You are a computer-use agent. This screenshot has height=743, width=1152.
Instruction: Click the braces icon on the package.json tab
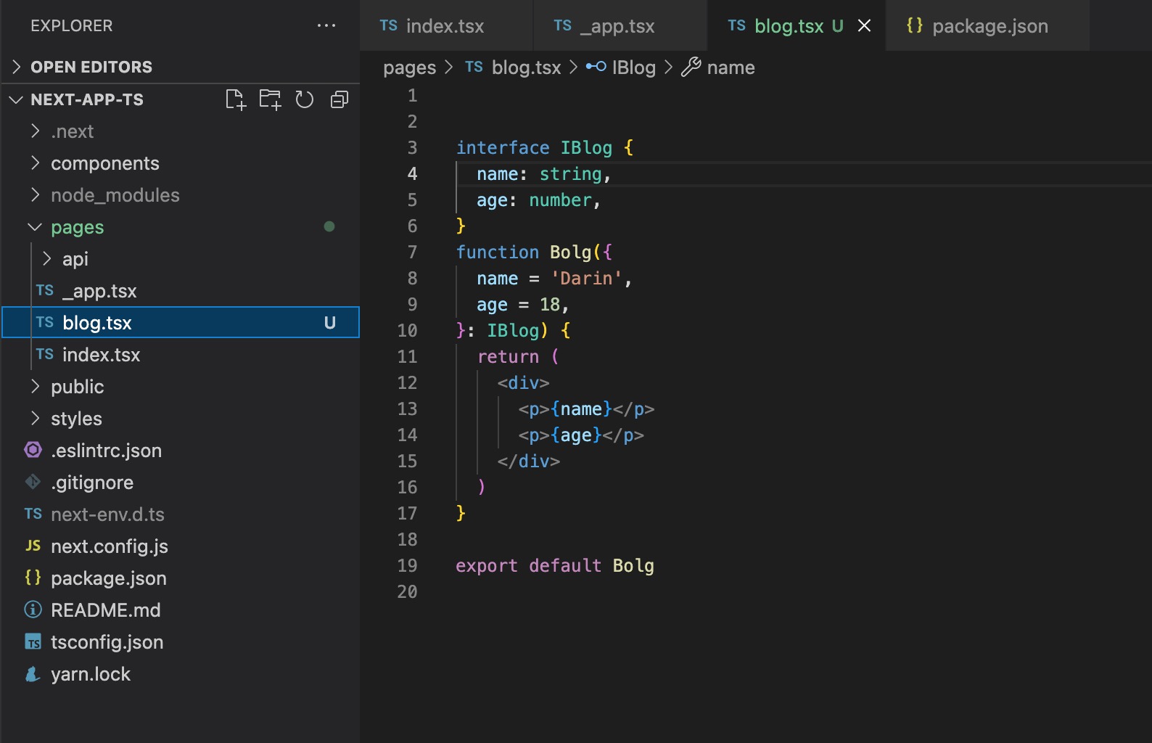pyautogui.click(x=915, y=25)
